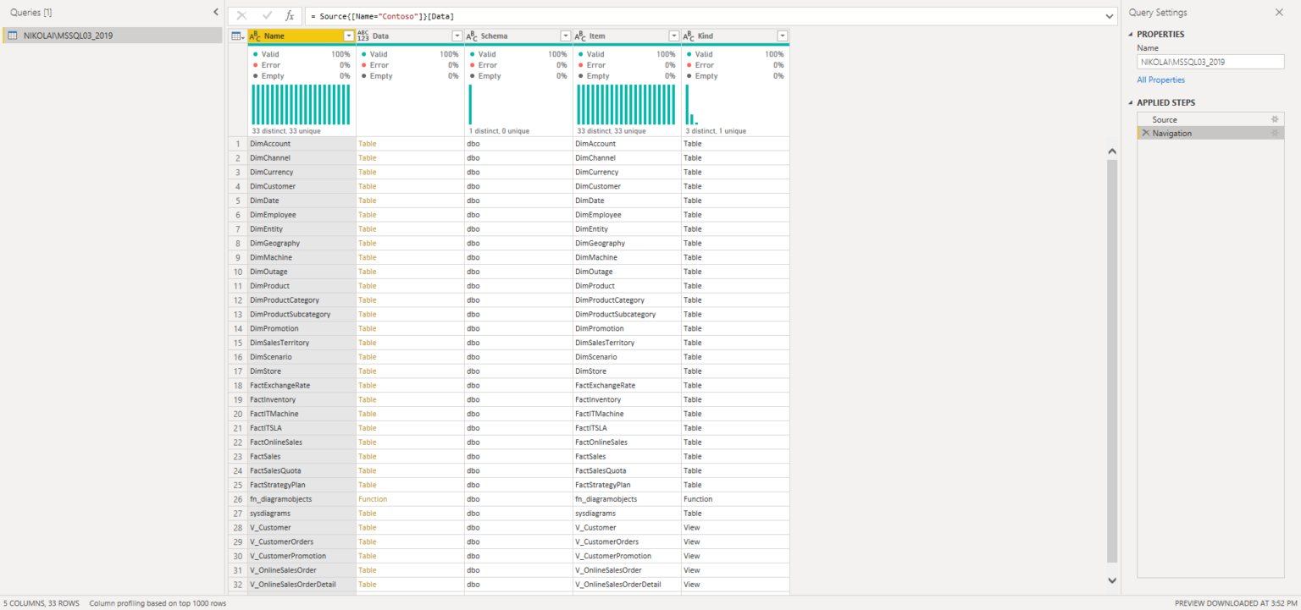The image size is (1301, 610).
Task: Open the Data column filter dropdown
Action: pos(457,36)
